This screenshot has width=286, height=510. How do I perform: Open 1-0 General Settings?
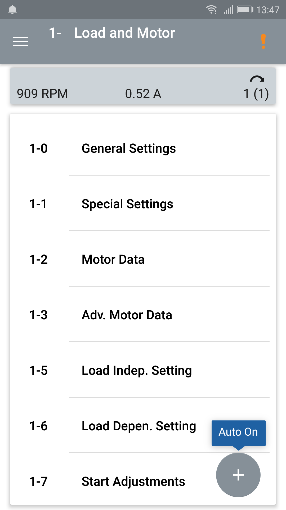tap(143, 148)
